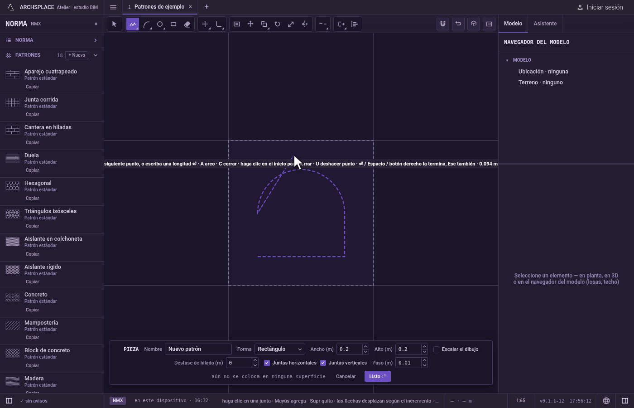This screenshot has height=408, width=634.
Task: Choose the rotate tool
Action: coord(278,24)
